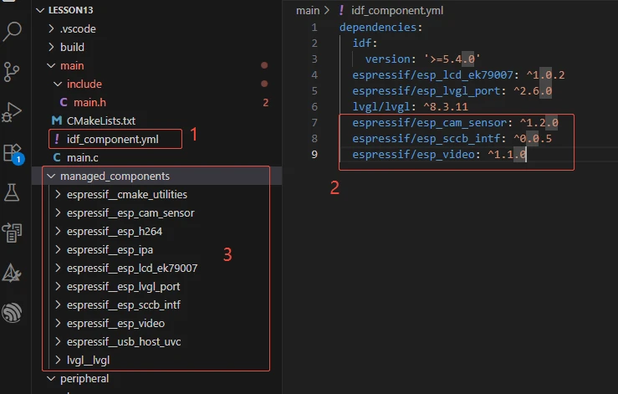This screenshot has width=618, height=394.
Task: Open the Extensions view with badge
Action: (x=13, y=152)
